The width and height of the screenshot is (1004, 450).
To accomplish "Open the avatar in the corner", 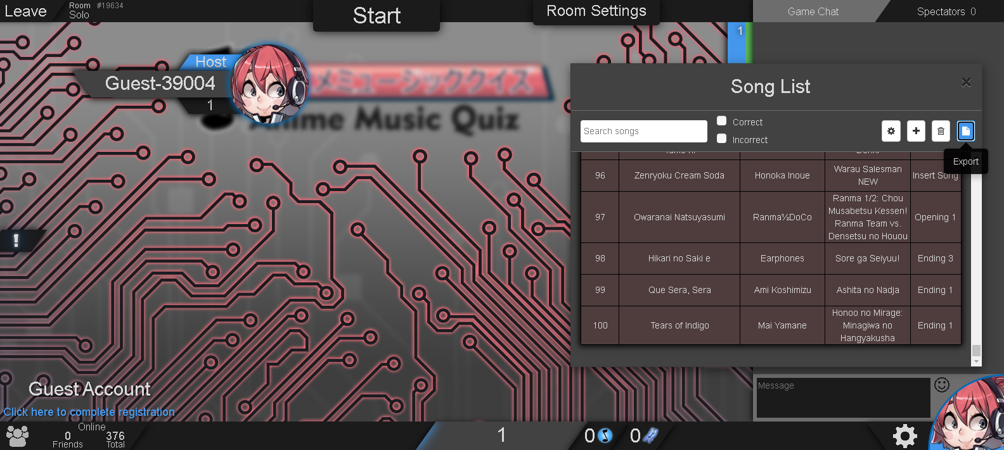I will (969, 413).
